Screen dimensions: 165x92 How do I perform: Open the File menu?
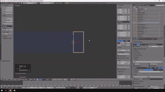tap(5, 3)
